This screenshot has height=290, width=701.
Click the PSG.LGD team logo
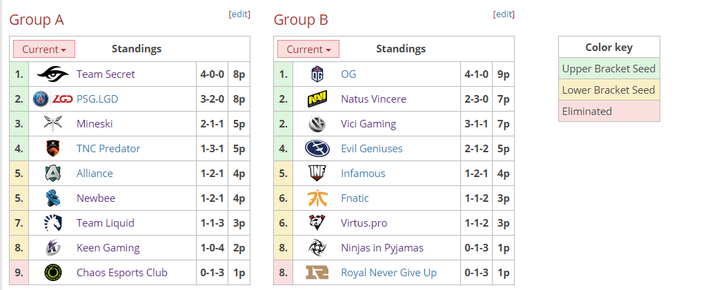53,99
